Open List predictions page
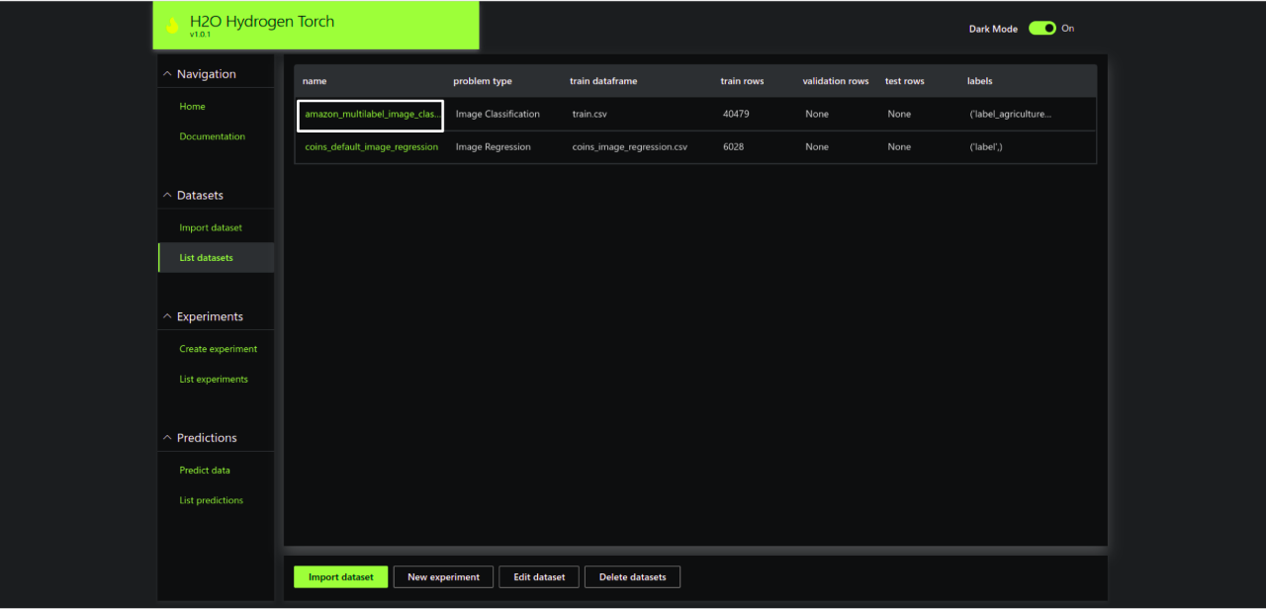Image resolution: width=1266 pixels, height=609 pixels. [211, 500]
